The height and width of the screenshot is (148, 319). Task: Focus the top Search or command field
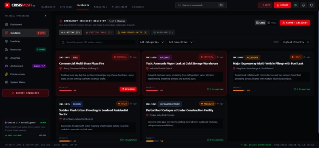click(201, 5)
